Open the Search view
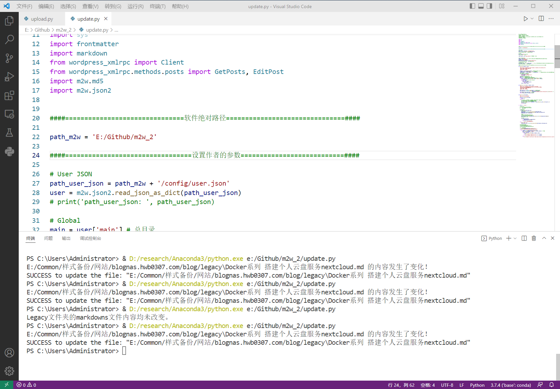This screenshot has width=560, height=389. (x=9, y=39)
